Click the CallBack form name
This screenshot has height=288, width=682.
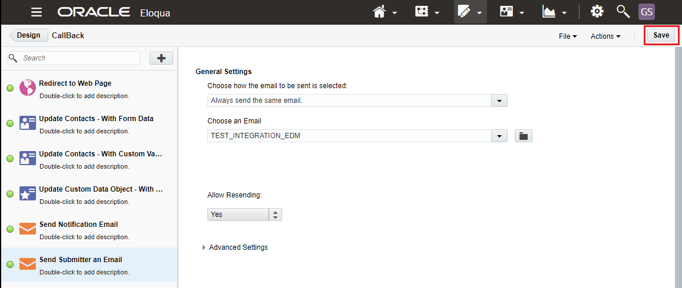68,36
